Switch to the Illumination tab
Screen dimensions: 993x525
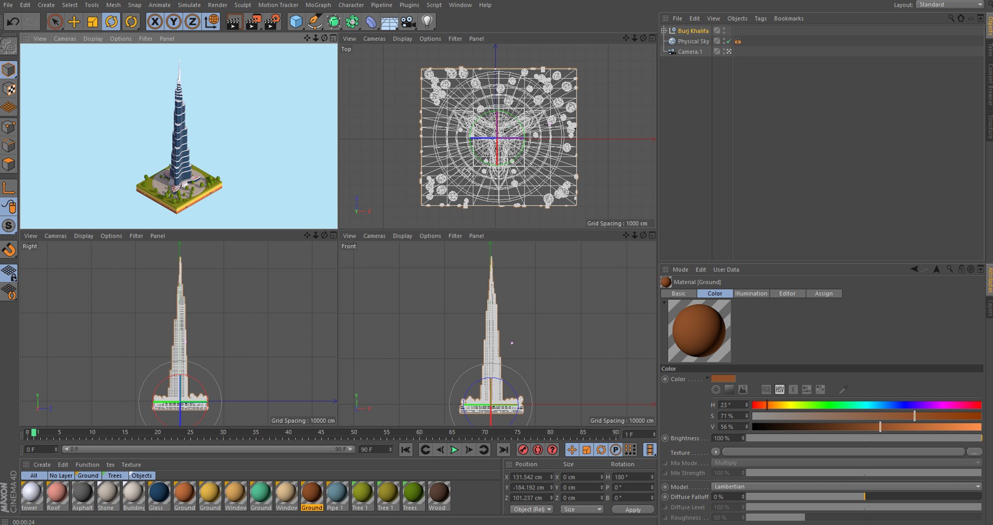tap(751, 294)
